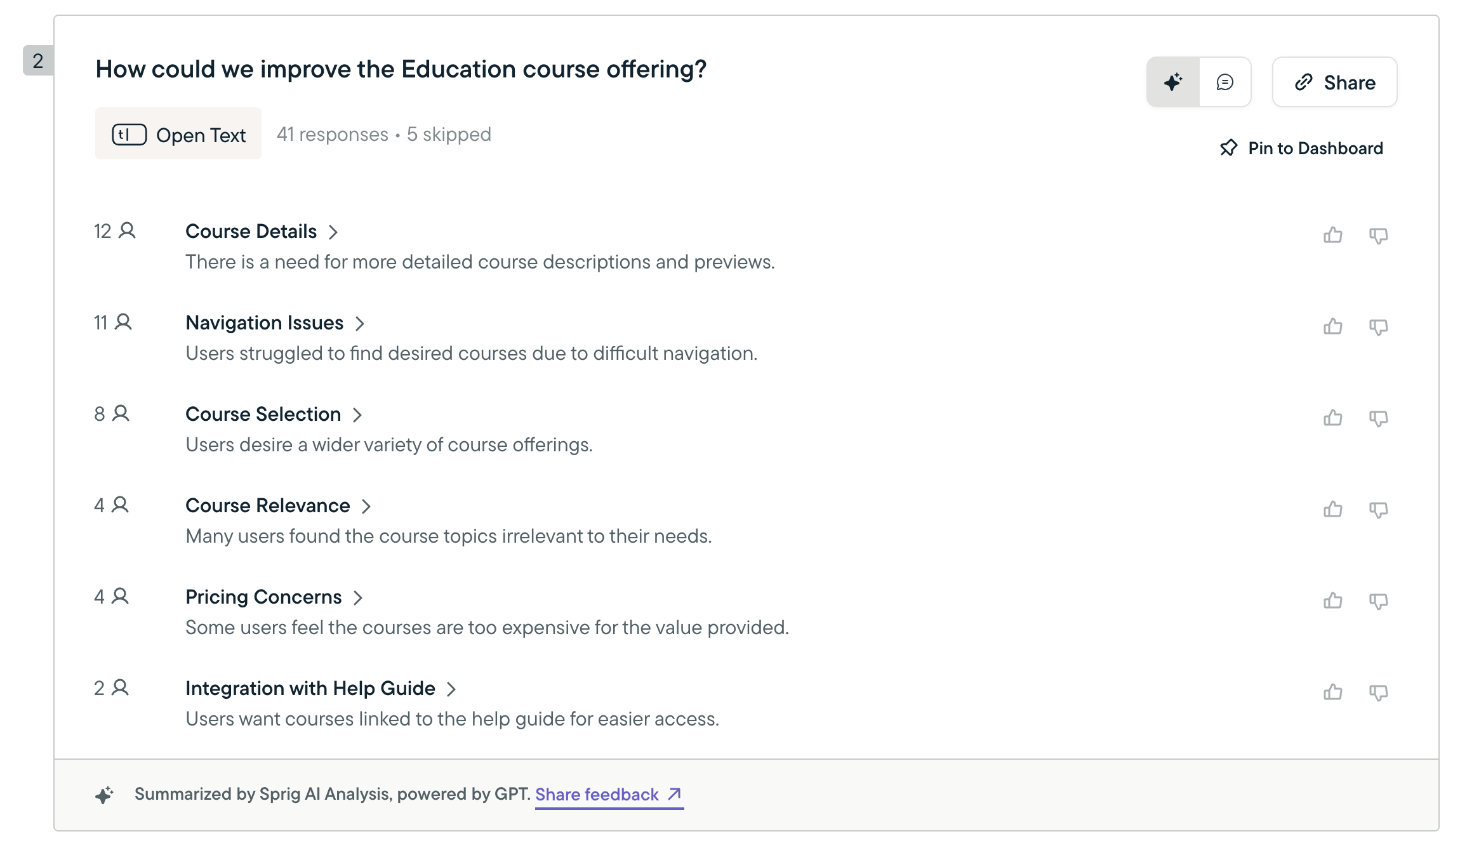This screenshot has width=1460, height=848.
Task: Open the Course Selection theme title
Action: point(263,414)
